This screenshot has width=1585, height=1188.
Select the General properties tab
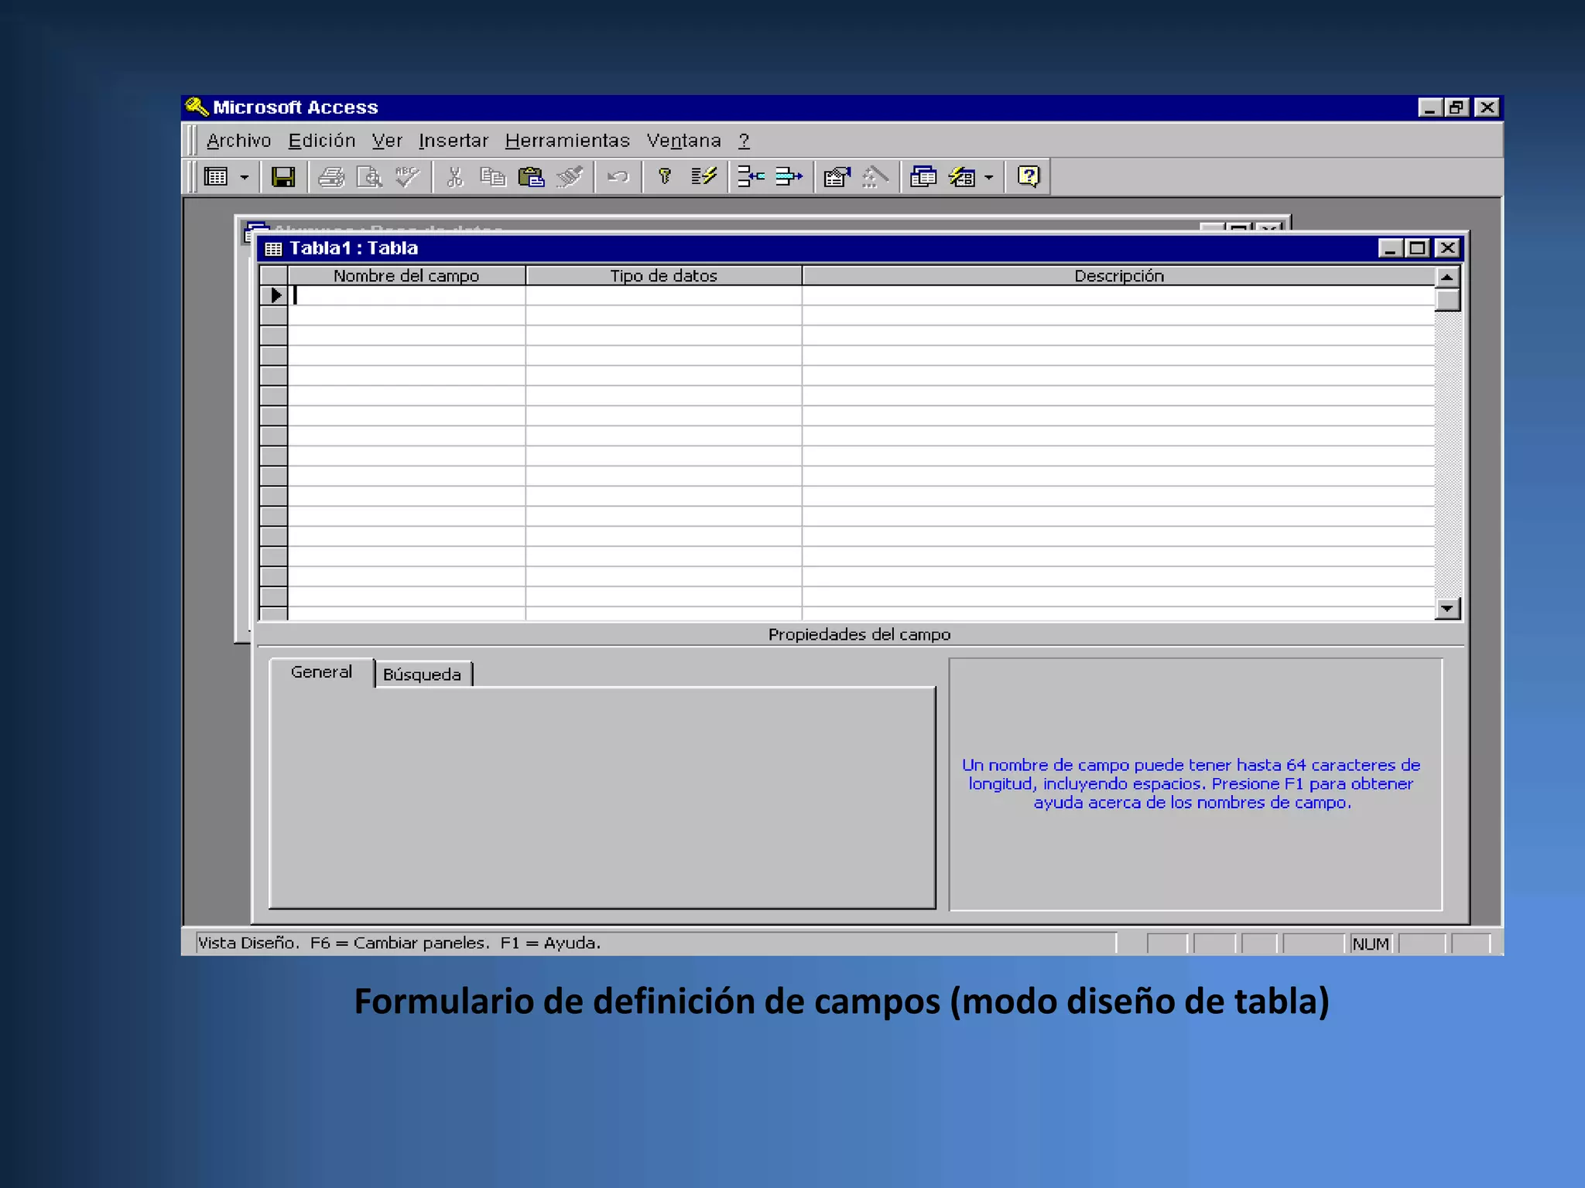[x=321, y=672]
